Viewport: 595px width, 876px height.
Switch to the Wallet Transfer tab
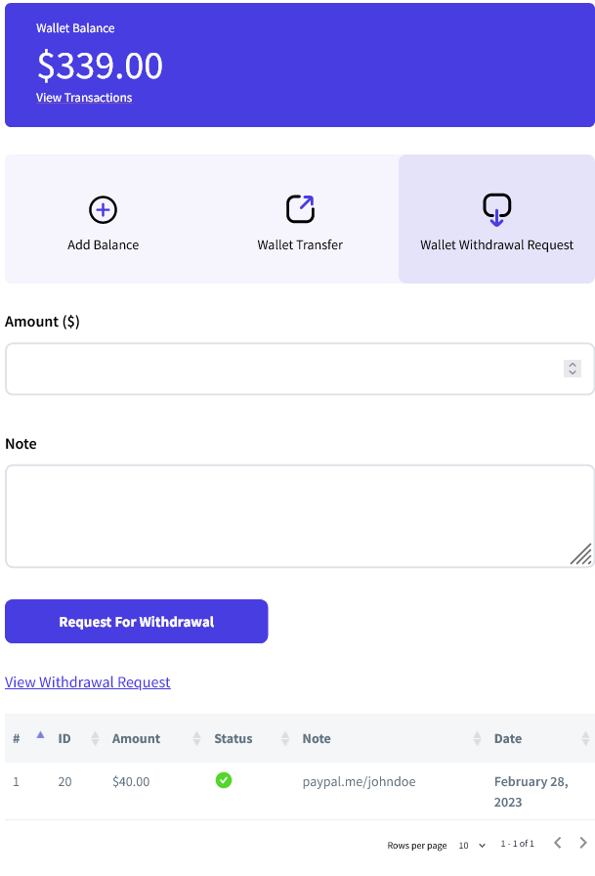pos(300,244)
